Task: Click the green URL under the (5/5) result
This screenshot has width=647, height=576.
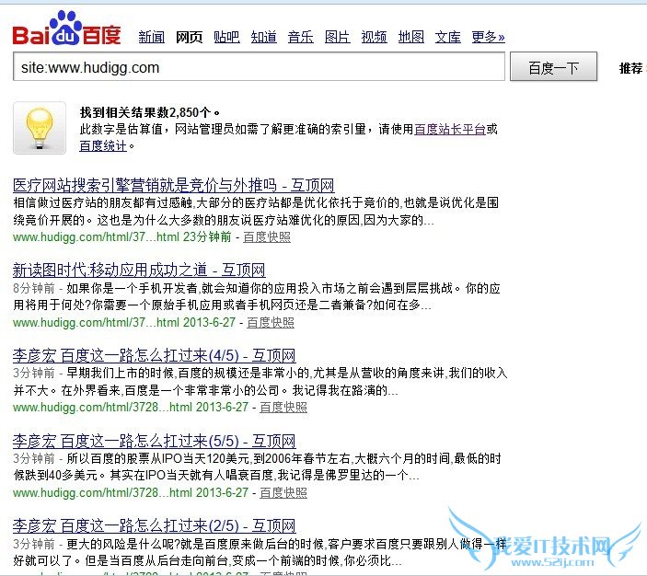Action: pyautogui.click(x=131, y=492)
